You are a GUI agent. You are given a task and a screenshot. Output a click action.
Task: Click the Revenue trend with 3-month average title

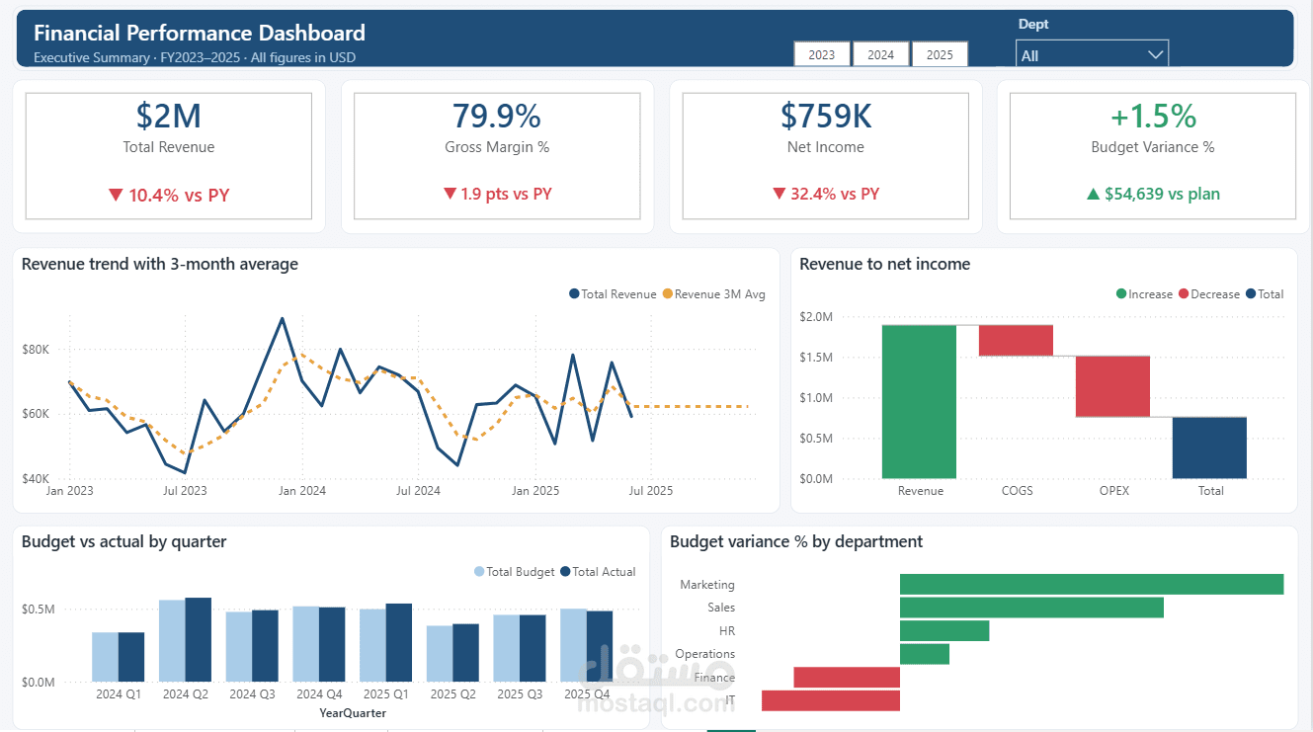(160, 264)
